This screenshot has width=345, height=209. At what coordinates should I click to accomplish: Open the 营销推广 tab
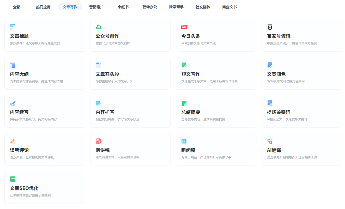(96, 7)
